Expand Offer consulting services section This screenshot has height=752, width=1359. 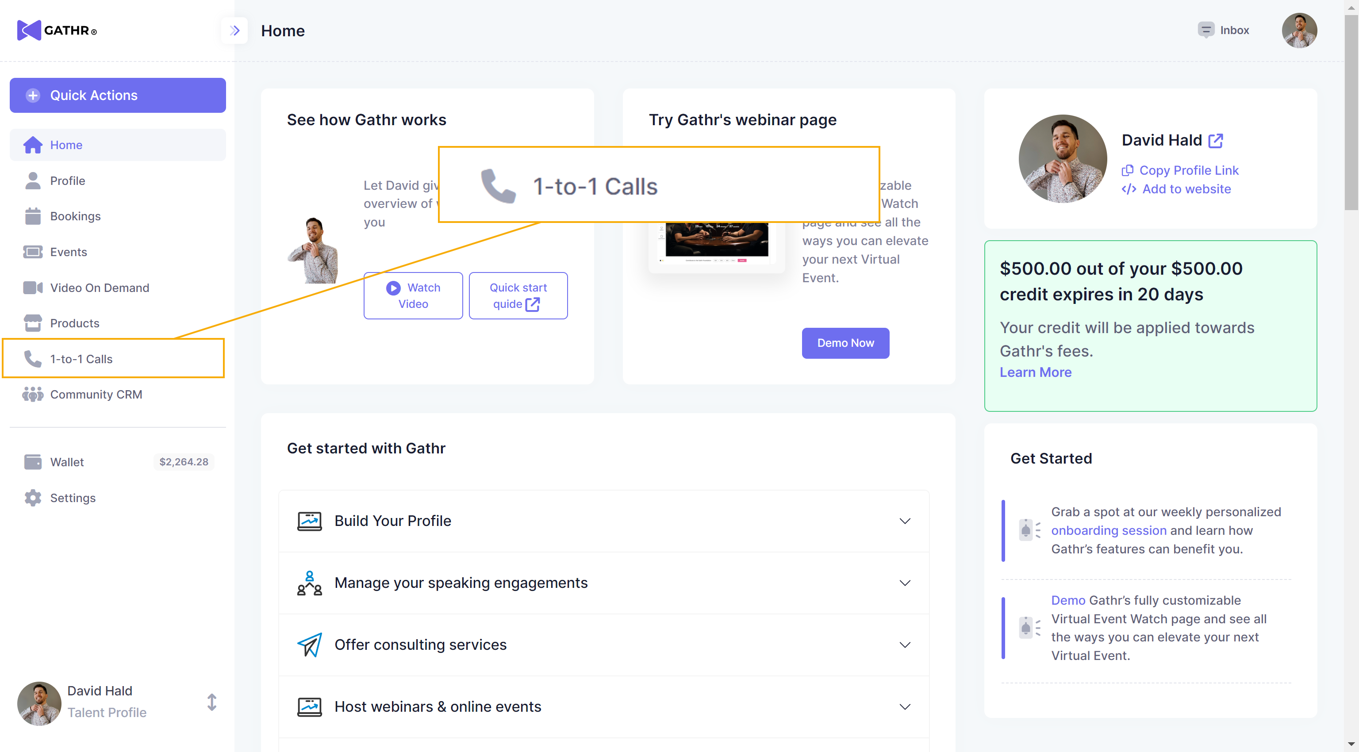[x=904, y=645]
